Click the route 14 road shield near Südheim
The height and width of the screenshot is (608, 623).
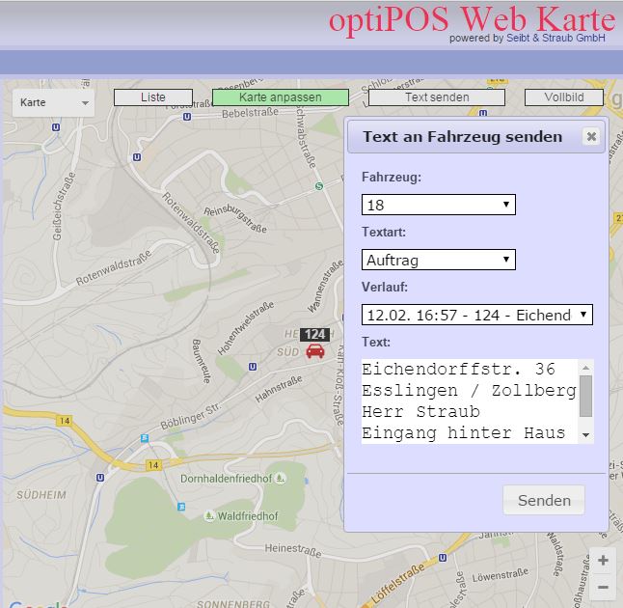[65, 421]
